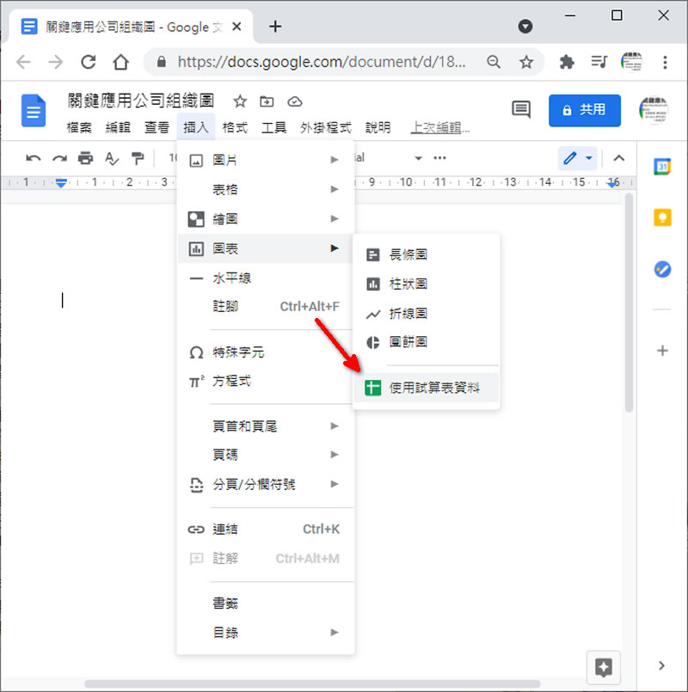Click the browser zoom magnifier icon
The height and width of the screenshot is (692, 688).
[494, 62]
